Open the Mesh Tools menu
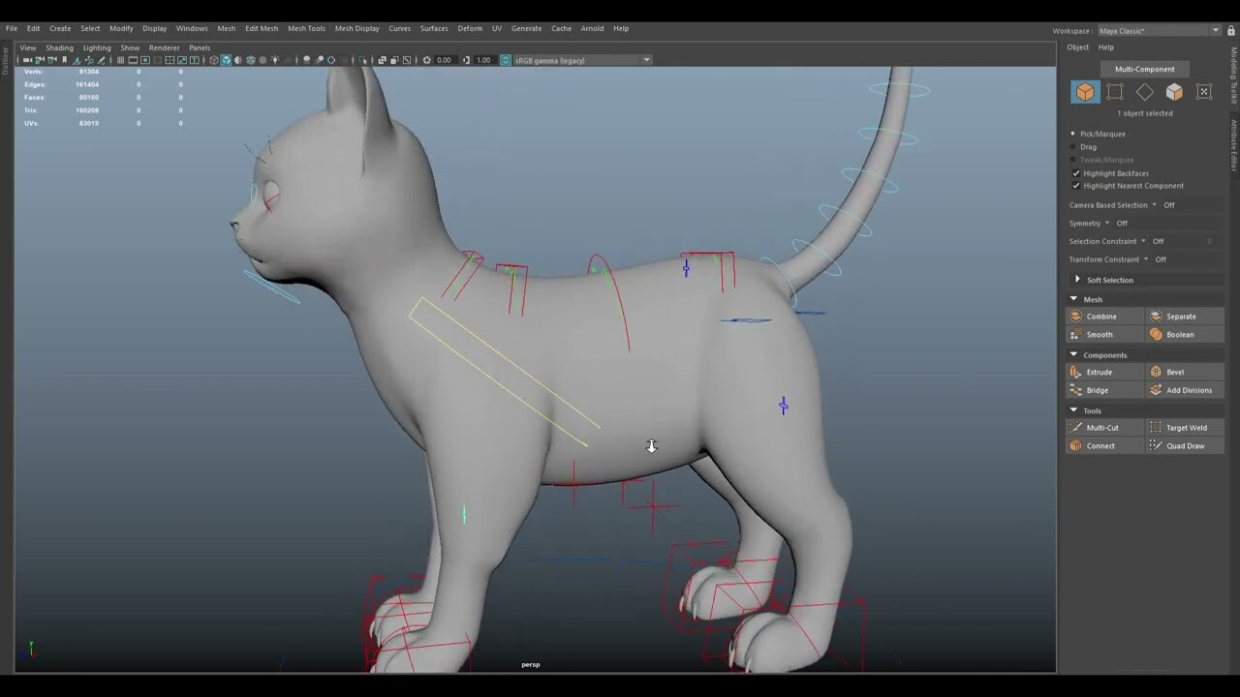The image size is (1240, 697). [x=306, y=28]
